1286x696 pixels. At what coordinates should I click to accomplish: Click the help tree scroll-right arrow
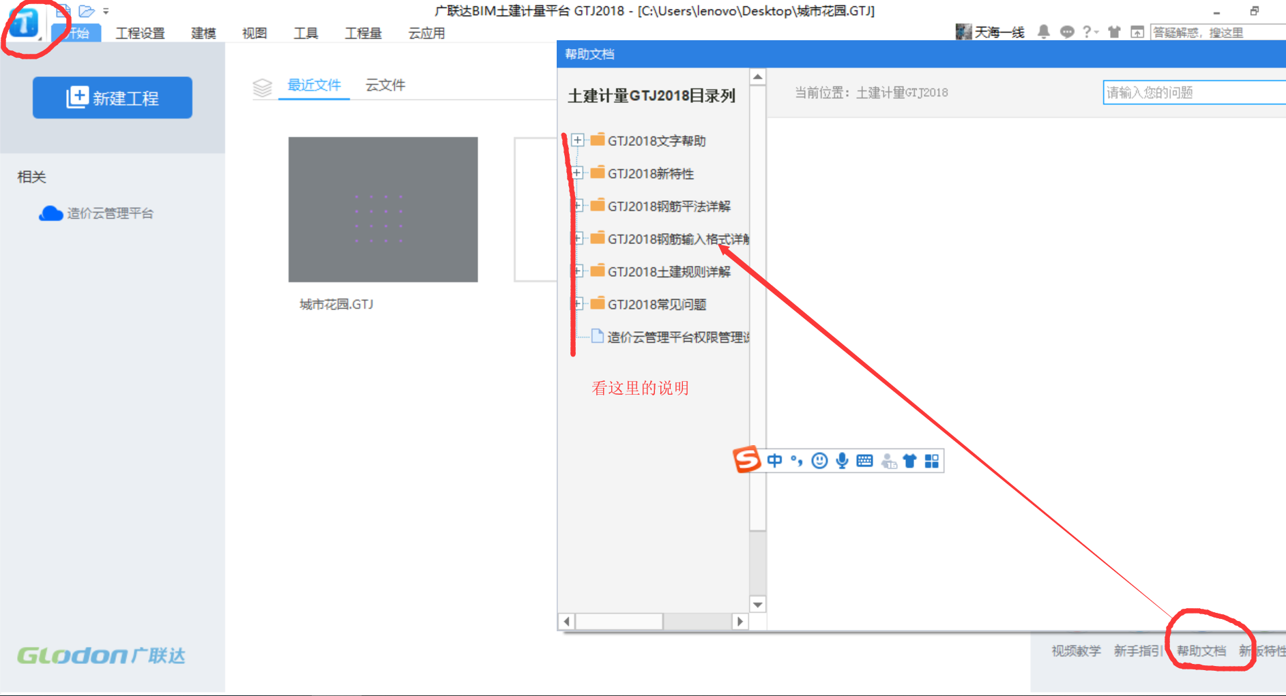(740, 621)
